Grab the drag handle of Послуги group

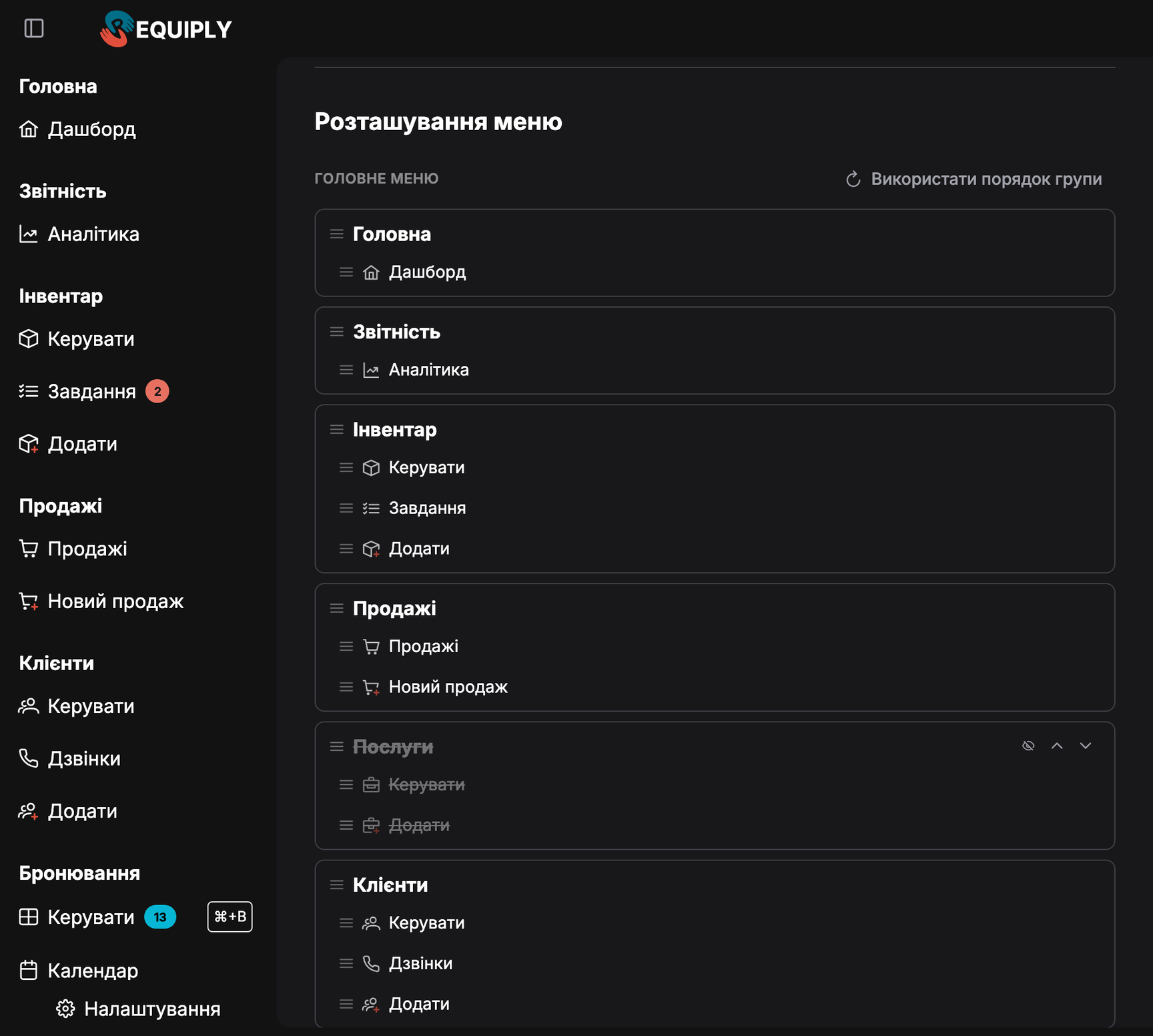337,747
